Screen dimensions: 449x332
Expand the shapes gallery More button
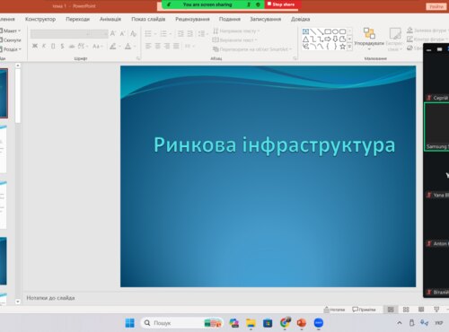coord(349,47)
